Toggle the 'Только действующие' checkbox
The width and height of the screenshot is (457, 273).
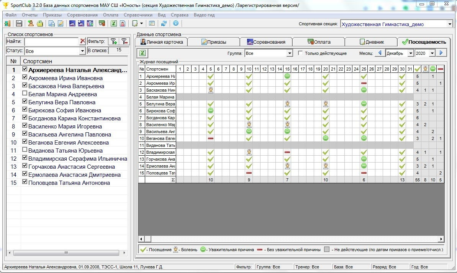pyautogui.click(x=301, y=53)
